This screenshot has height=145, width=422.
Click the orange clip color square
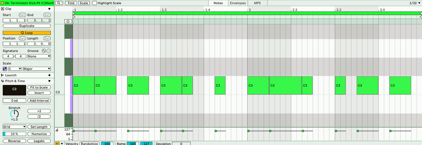[x=2, y=3]
